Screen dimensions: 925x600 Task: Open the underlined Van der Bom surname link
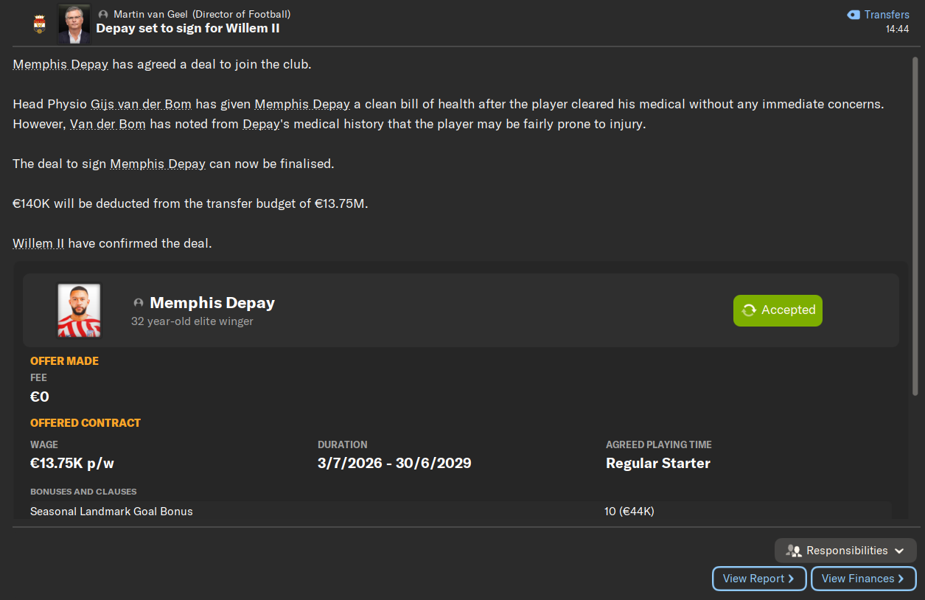[x=108, y=124]
